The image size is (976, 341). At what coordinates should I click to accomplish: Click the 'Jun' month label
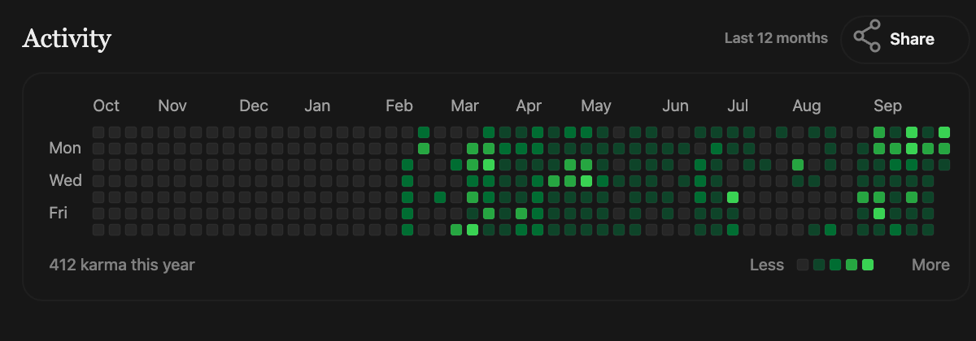click(675, 106)
